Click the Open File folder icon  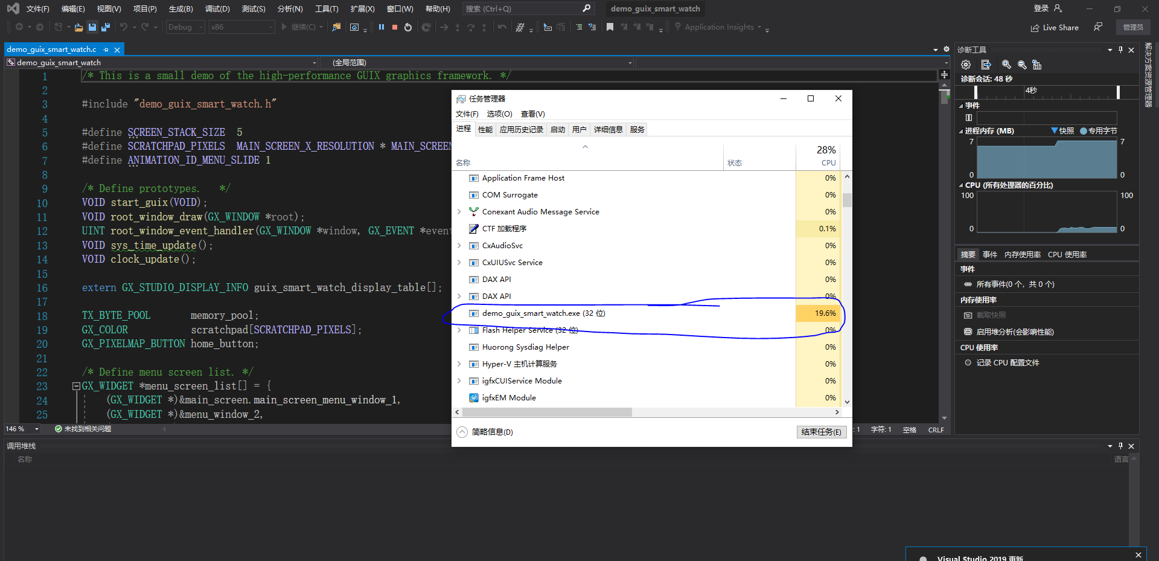pyautogui.click(x=78, y=27)
